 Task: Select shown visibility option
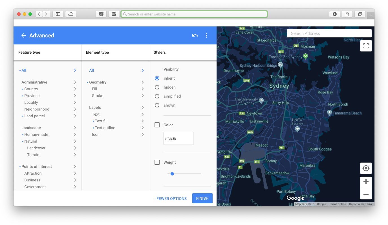click(157, 105)
